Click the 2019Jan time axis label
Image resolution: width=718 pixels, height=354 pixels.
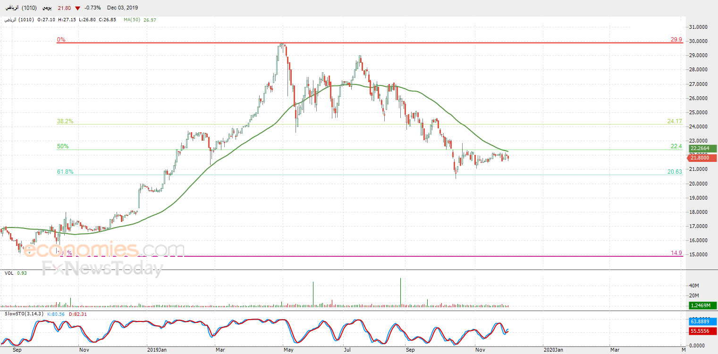[x=157, y=350]
